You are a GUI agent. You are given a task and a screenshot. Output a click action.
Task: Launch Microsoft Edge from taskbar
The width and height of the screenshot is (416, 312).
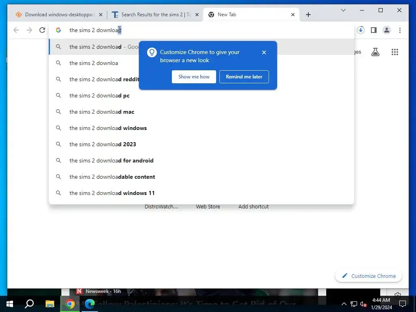coord(90,304)
